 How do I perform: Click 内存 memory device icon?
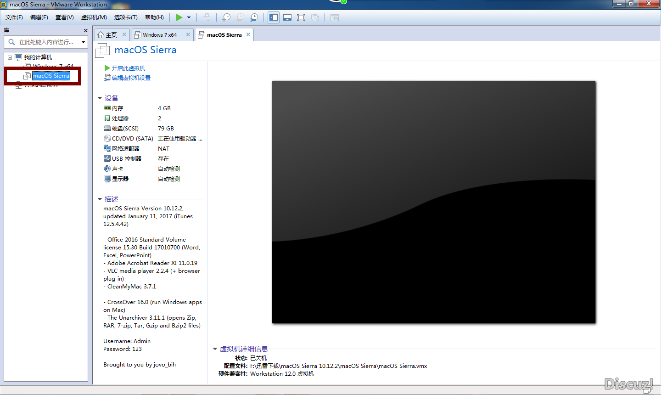[107, 108]
